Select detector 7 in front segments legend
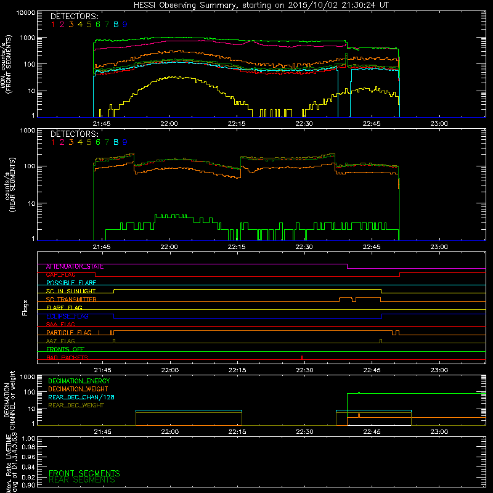This screenshot has height=493, width=493. [x=107, y=24]
